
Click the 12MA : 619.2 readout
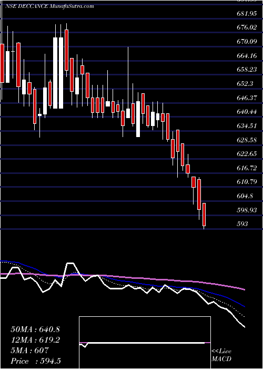coord(35,340)
